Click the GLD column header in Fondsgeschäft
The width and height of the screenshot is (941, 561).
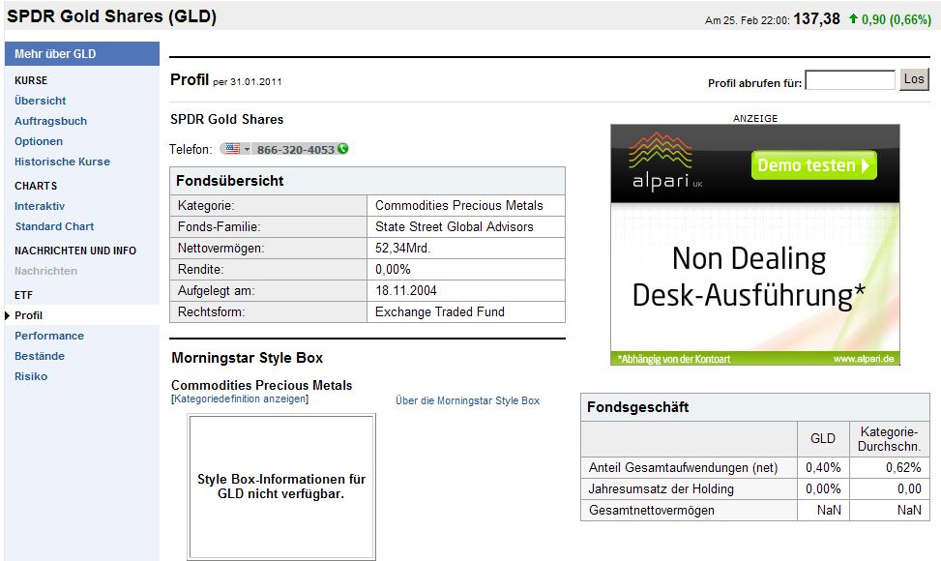pyautogui.click(x=823, y=438)
